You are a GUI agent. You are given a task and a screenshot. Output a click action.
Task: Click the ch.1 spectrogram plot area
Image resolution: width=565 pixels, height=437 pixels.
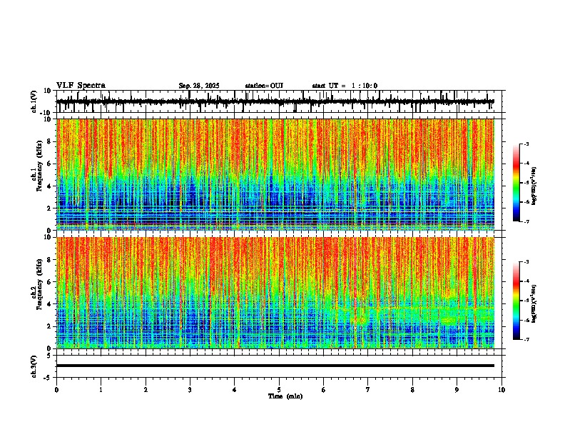coord(275,174)
